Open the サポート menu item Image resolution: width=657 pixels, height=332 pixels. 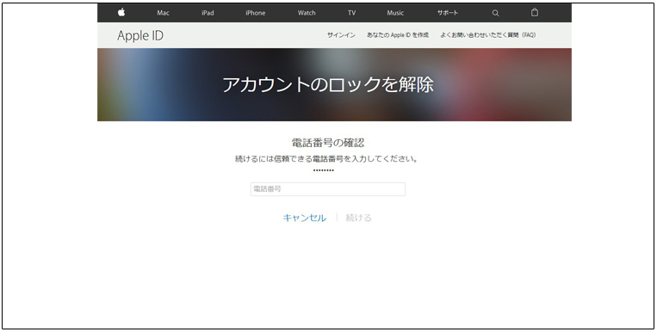point(448,13)
